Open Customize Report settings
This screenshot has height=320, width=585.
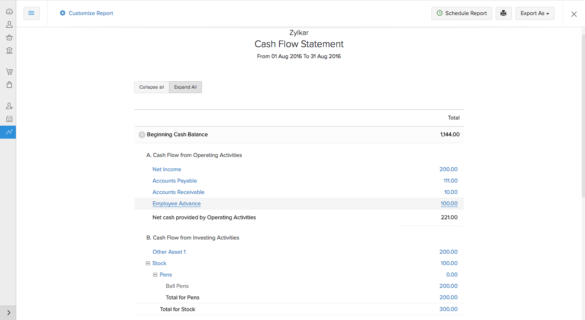(x=86, y=13)
